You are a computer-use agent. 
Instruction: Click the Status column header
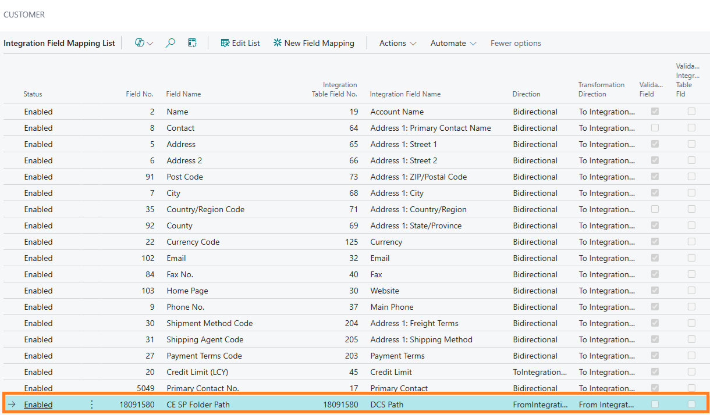coord(33,94)
